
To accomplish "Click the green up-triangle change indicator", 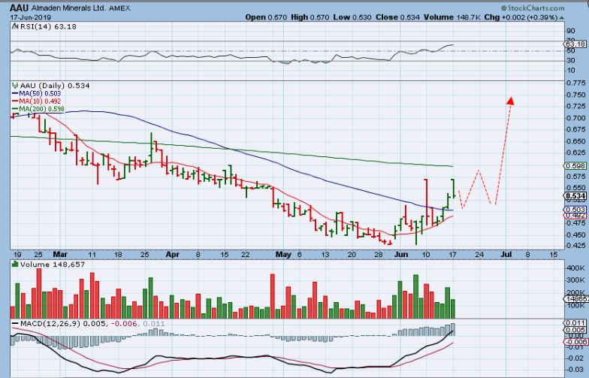I will pos(562,18).
